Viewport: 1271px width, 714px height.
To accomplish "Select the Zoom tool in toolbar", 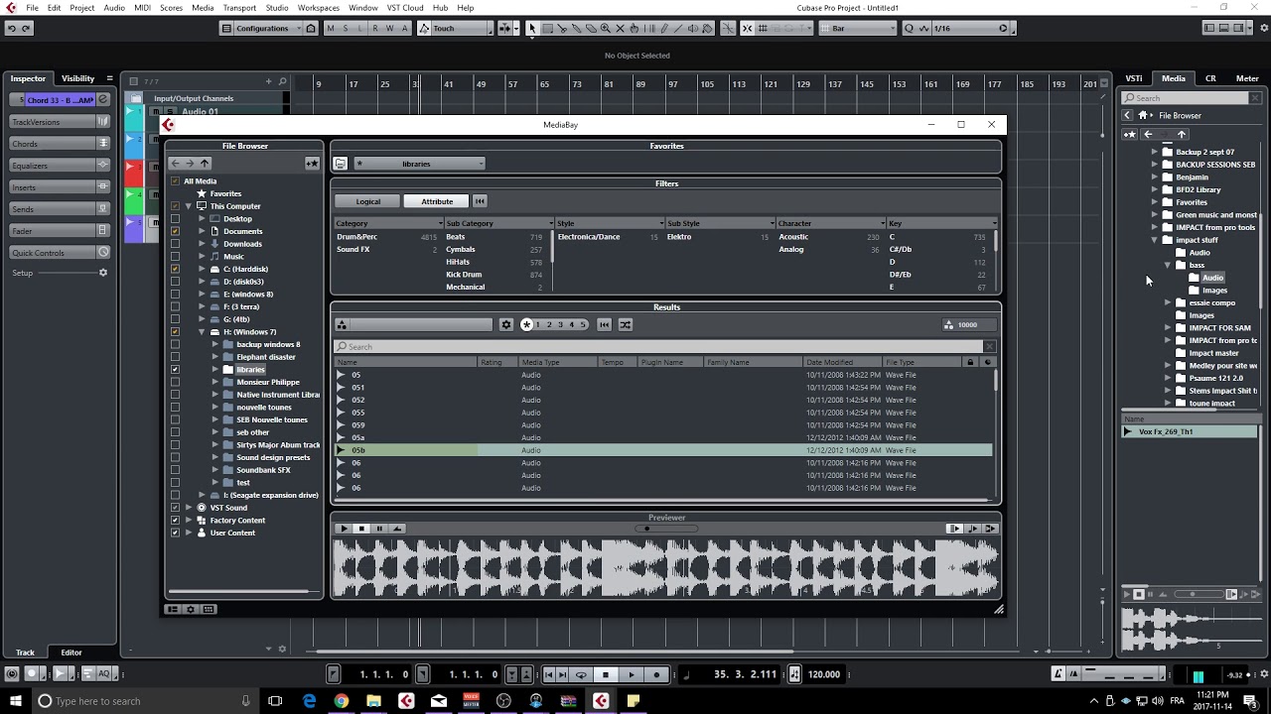I will [605, 29].
